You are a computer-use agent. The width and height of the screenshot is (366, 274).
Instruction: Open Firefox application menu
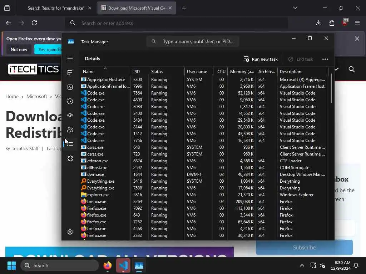(x=357, y=23)
